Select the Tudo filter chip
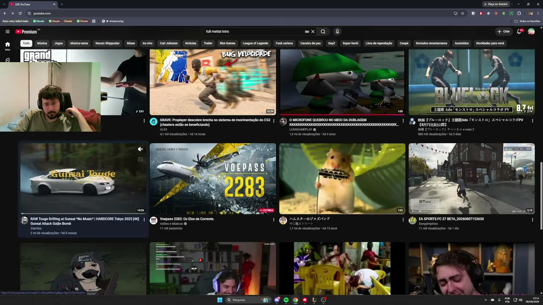 pyautogui.click(x=26, y=43)
